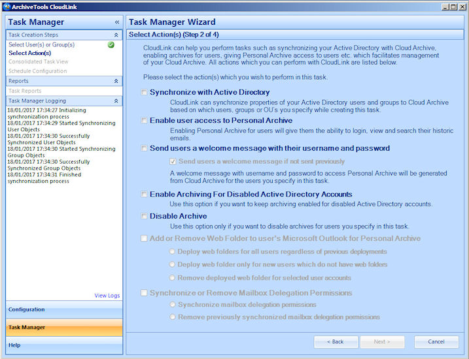Collapse the Task Manager Logging section
Screen dimensions: 469x359
[116, 101]
